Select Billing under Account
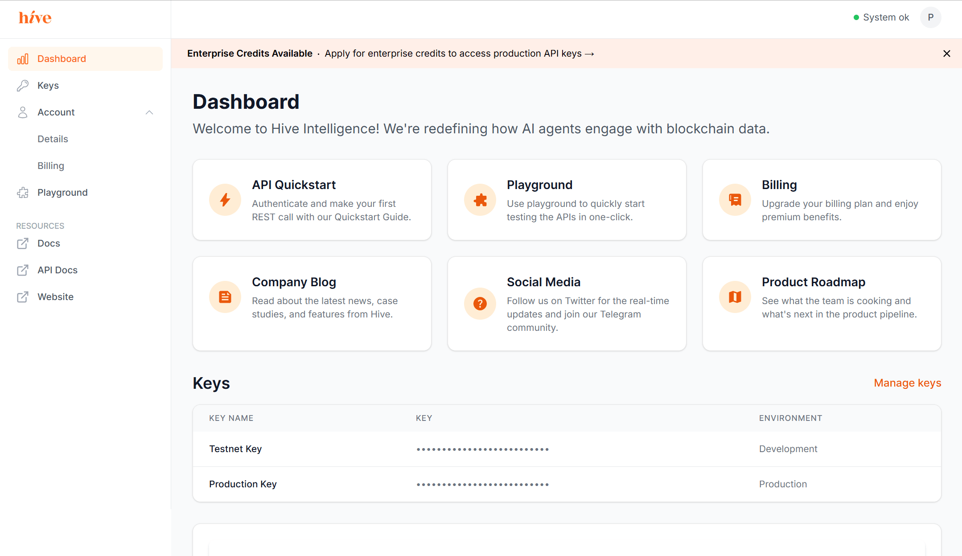The width and height of the screenshot is (962, 556). tap(50, 165)
